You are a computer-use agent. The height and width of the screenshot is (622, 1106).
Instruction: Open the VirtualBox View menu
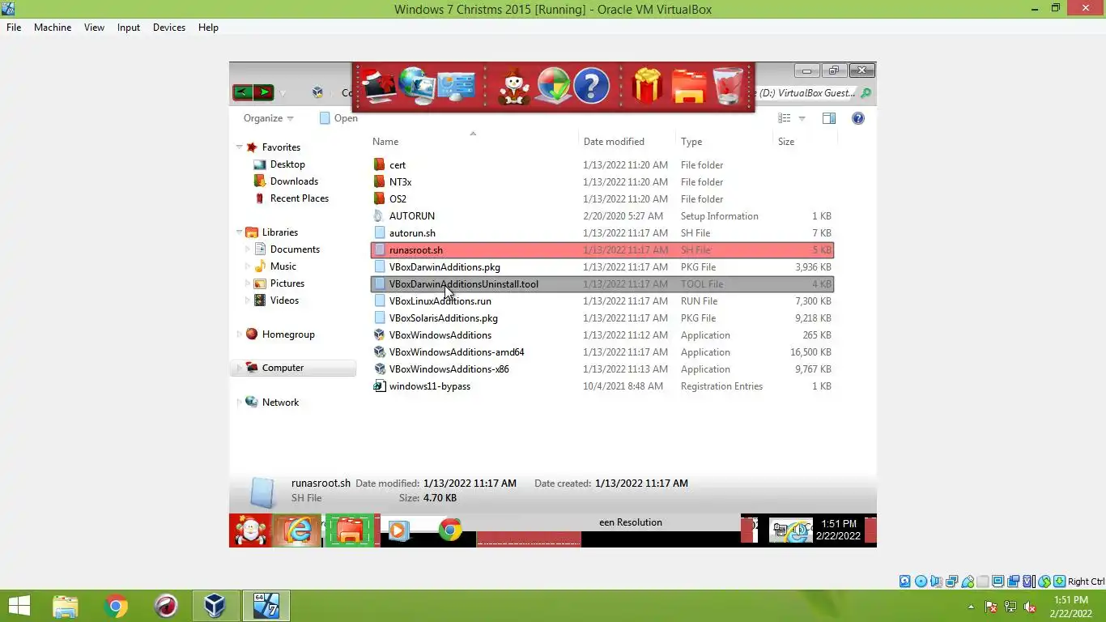click(x=94, y=27)
